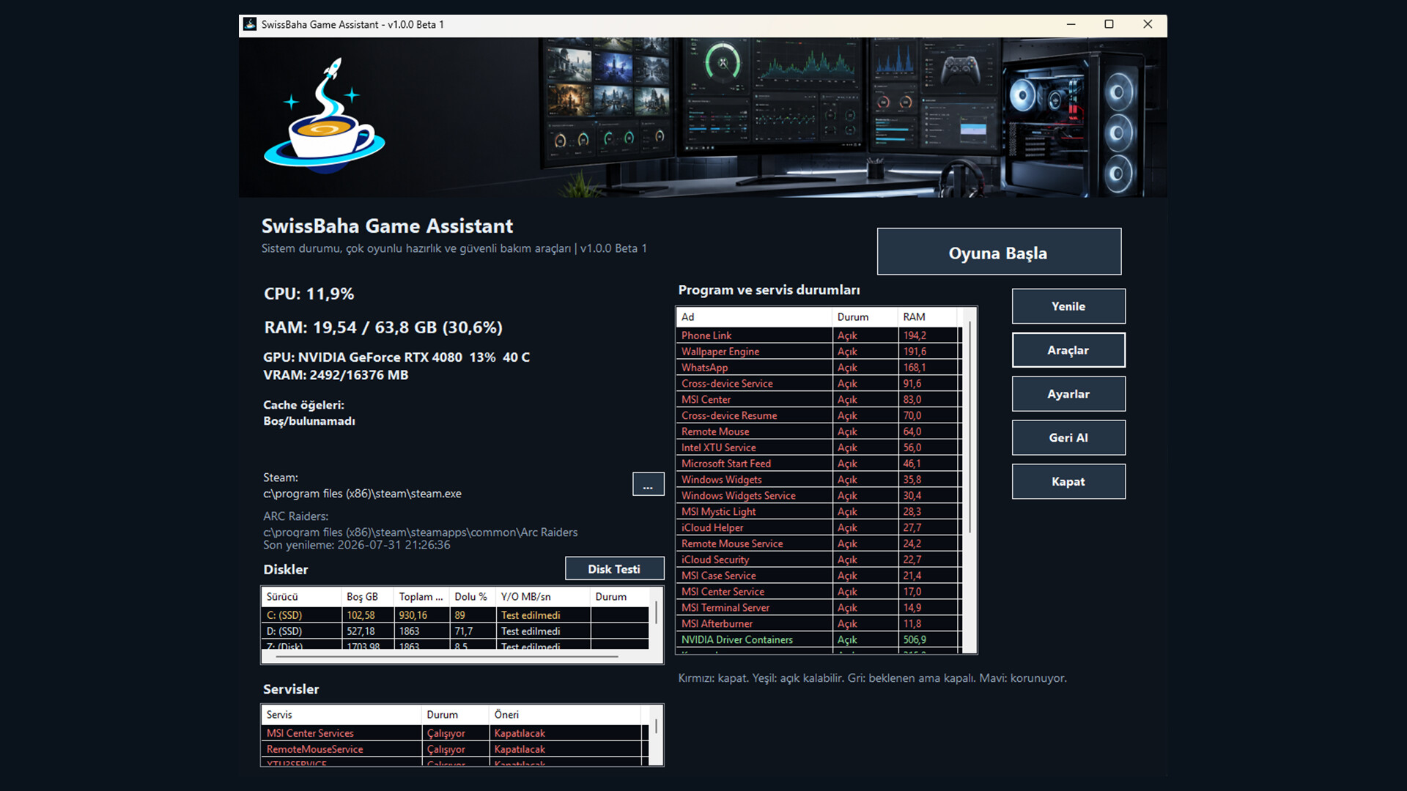Select the iCloud Helper row
Screen dimensions: 1407x791
[819, 528]
